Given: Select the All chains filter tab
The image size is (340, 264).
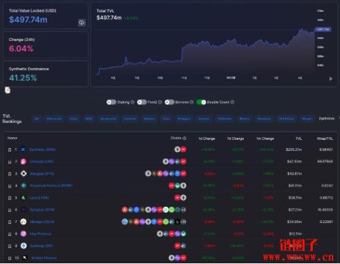Looking at the screenshot, I should pos(37,119).
